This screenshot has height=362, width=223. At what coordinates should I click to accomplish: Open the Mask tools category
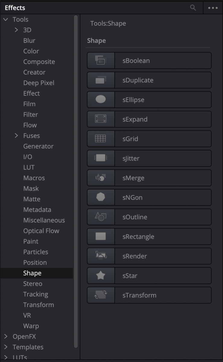tap(31, 189)
